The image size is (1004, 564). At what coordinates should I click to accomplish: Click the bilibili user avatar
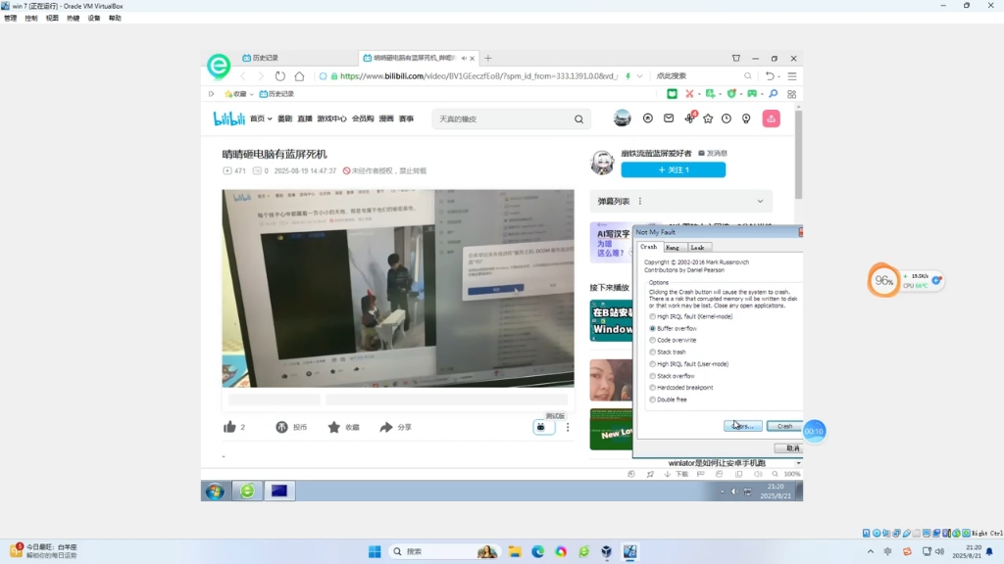coord(622,118)
